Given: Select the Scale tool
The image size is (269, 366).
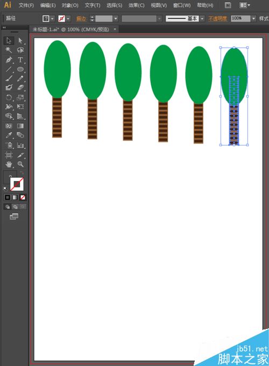Looking at the screenshot, I should pos(20,97).
